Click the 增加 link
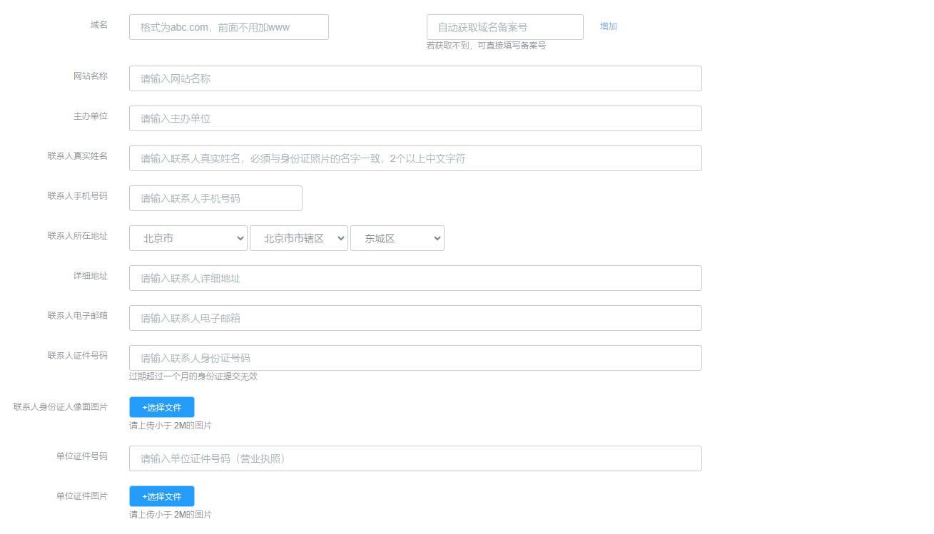This screenshot has width=934, height=534. (x=609, y=26)
